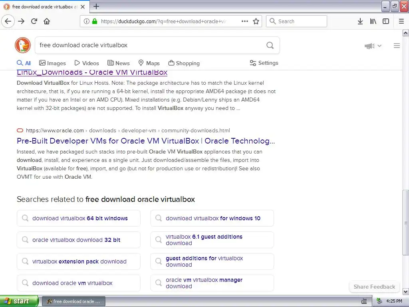Open Linux_Downloads - Oracle VM VirtualBox result

(92, 72)
